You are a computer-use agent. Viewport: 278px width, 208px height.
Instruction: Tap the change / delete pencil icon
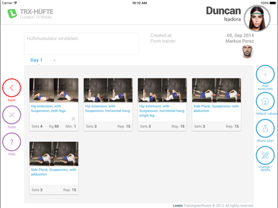click(x=265, y=155)
